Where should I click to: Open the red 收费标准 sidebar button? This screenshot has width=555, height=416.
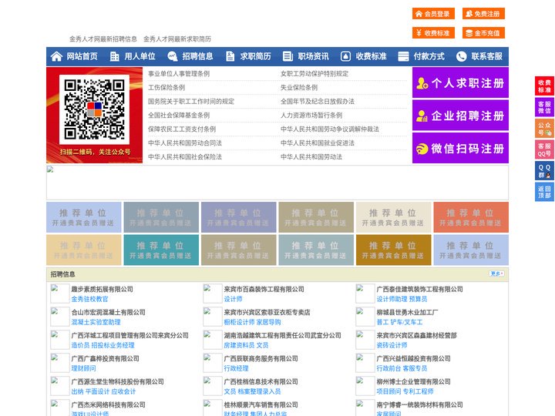(x=544, y=86)
